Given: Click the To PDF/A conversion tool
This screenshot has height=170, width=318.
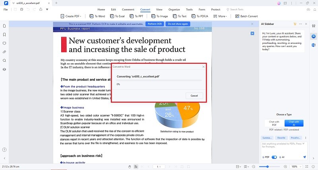Looking at the screenshot, I should click(x=200, y=16).
